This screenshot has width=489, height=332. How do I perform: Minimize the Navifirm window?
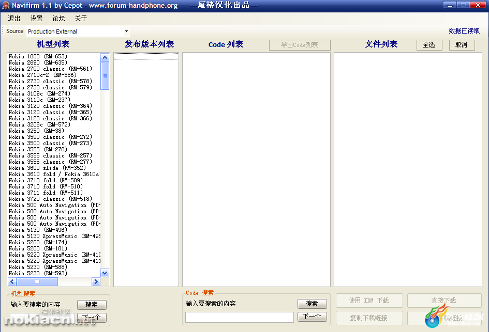450,5
